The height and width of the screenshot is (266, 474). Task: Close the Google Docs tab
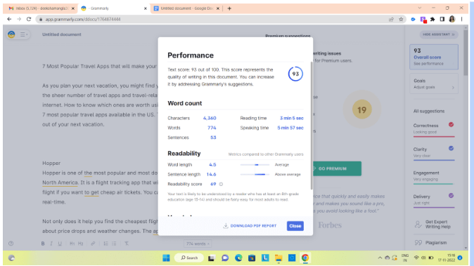(218, 8)
